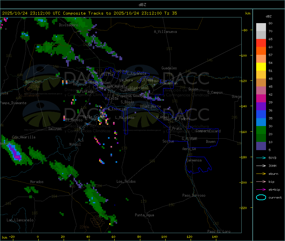Screen dimensions: 285x241
Task: Click the 'Aero_GA' map label
Action: coord(189,149)
